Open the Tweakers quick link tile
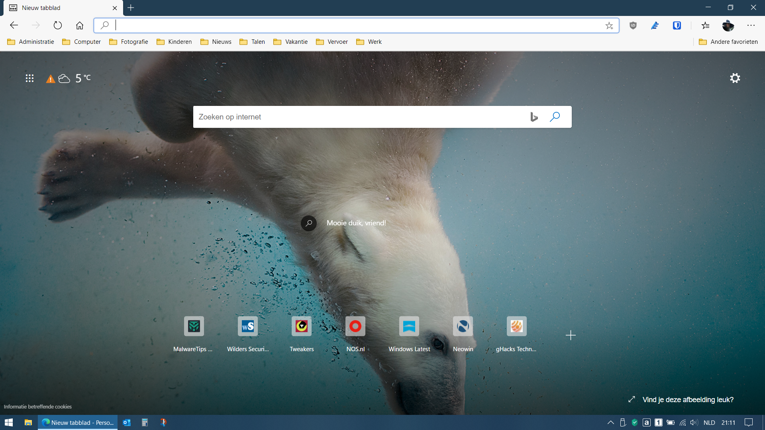 (302, 326)
